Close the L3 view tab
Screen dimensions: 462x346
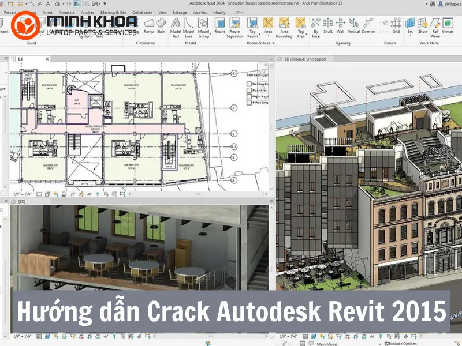click(x=47, y=59)
